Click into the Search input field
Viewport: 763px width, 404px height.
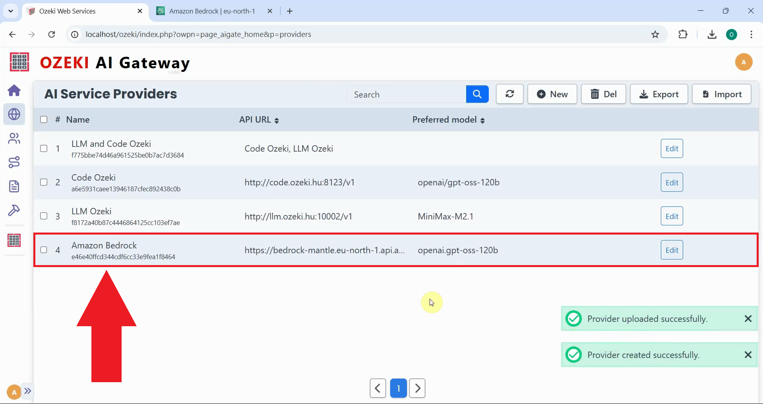(x=407, y=94)
